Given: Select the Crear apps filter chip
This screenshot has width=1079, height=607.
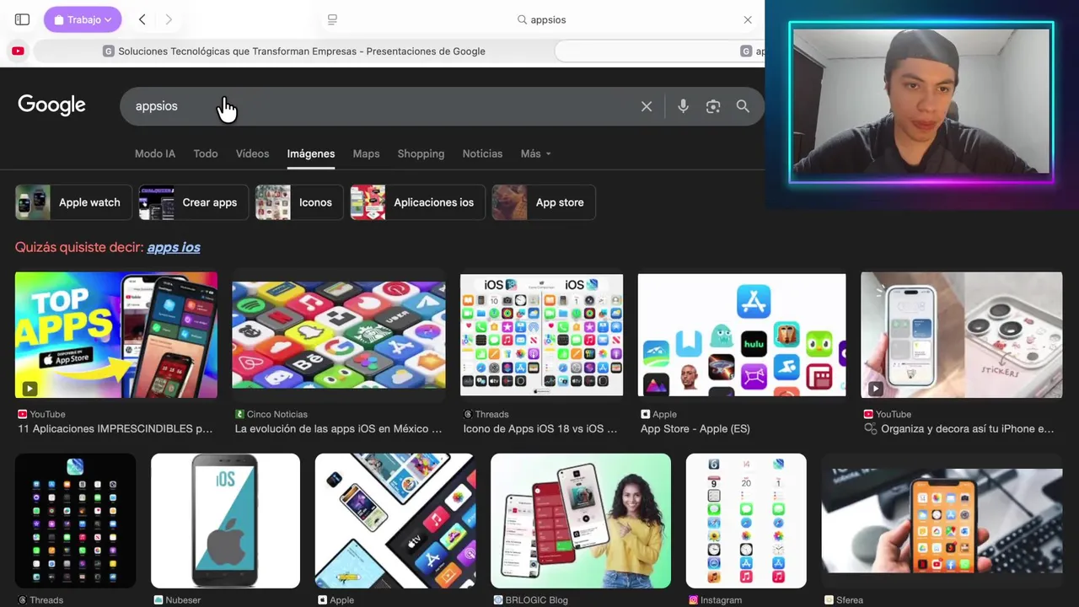Looking at the screenshot, I should [x=193, y=202].
